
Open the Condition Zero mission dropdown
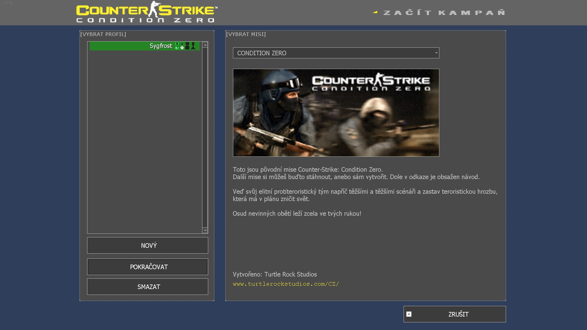click(336, 53)
